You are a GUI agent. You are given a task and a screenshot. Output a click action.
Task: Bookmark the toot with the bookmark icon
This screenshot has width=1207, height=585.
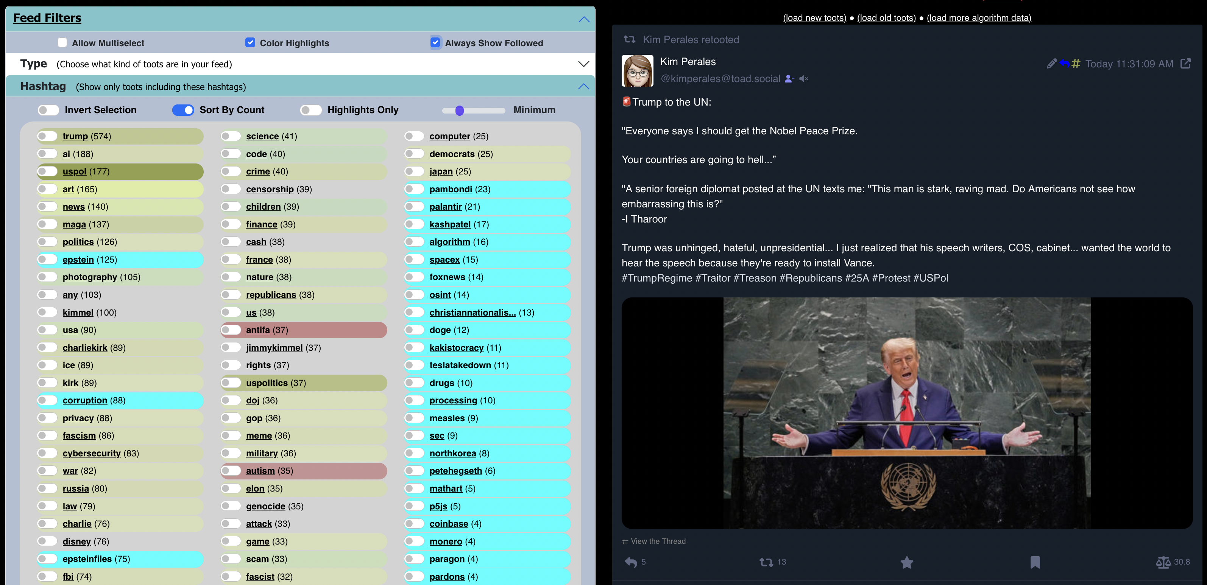[x=1035, y=562]
